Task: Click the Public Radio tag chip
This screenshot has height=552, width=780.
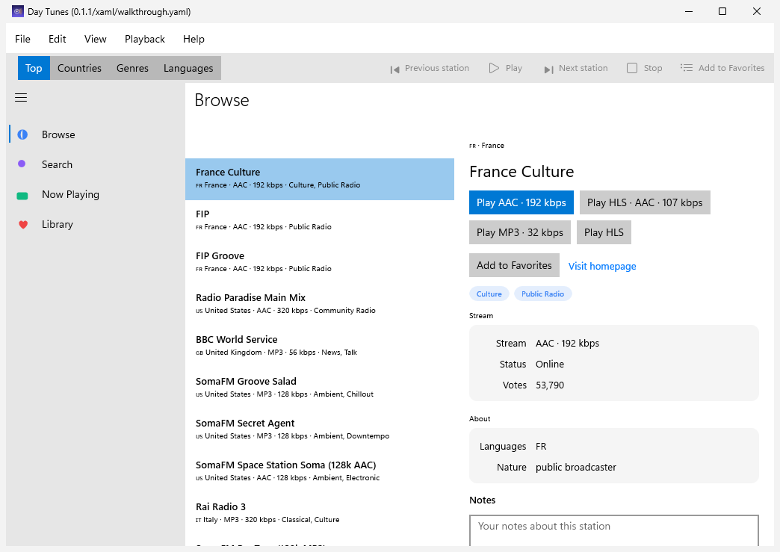Action: [542, 294]
